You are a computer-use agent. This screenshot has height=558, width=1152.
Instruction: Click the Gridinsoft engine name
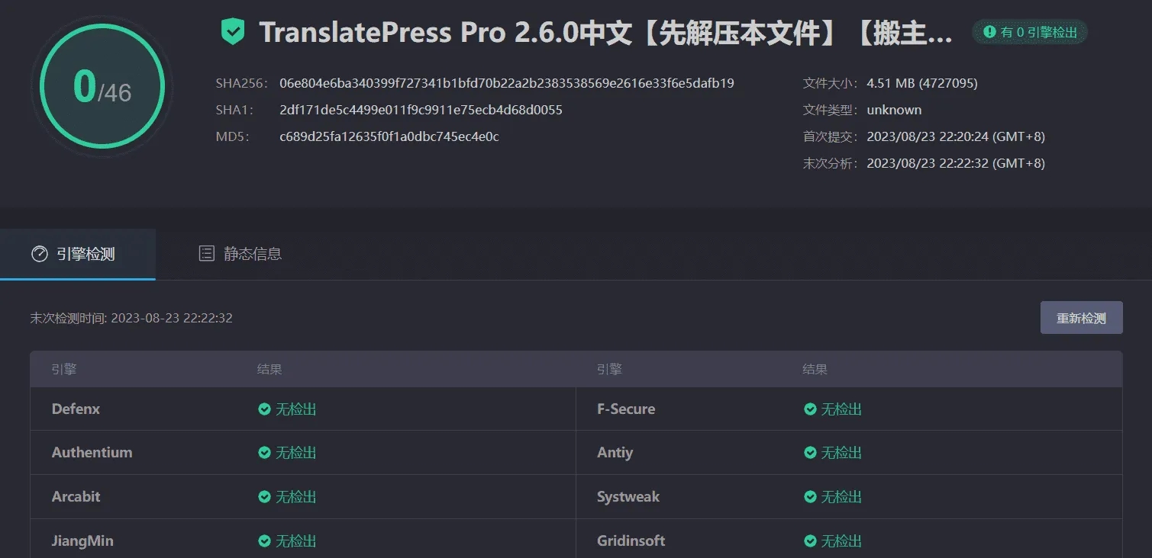[x=631, y=541]
